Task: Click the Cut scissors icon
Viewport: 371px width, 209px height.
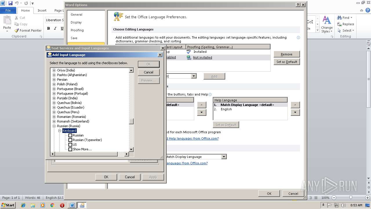Action: tap(17, 18)
